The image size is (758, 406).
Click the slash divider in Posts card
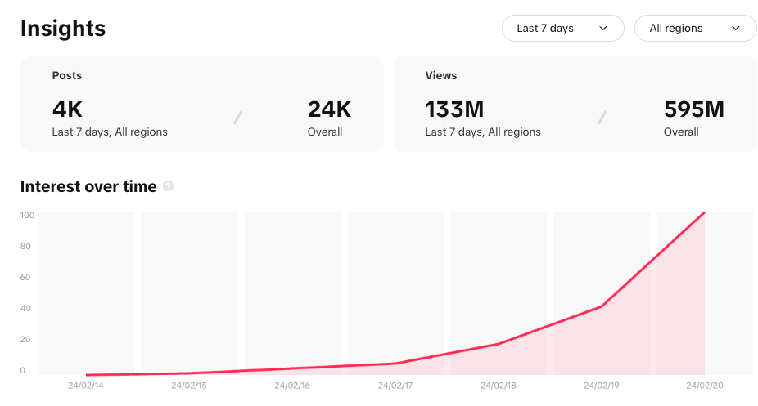pyautogui.click(x=237, y=118)
